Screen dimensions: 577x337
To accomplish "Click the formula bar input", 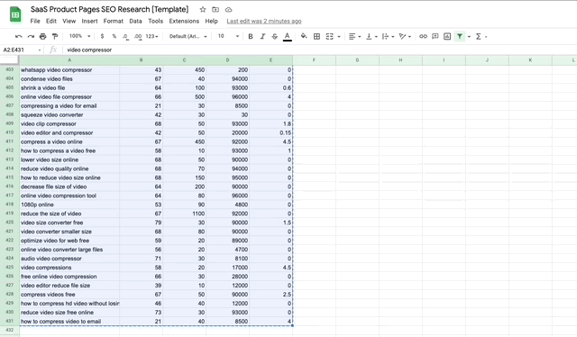I will tap(319, 50).
